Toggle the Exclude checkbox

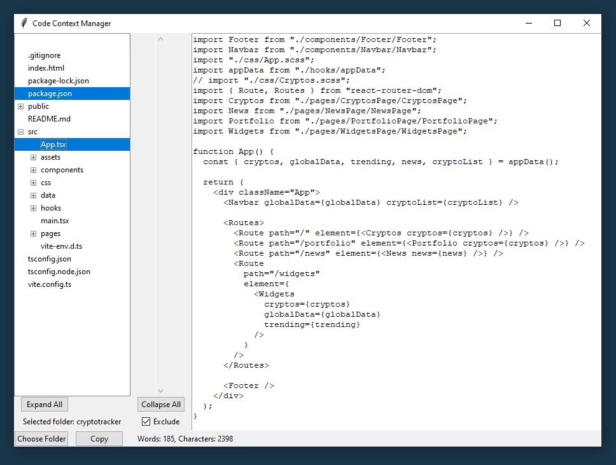146,422
